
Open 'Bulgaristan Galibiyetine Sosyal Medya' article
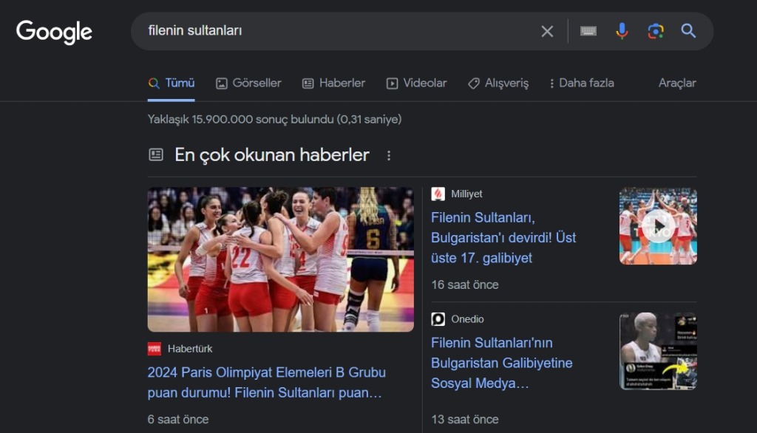pos(502,363)
